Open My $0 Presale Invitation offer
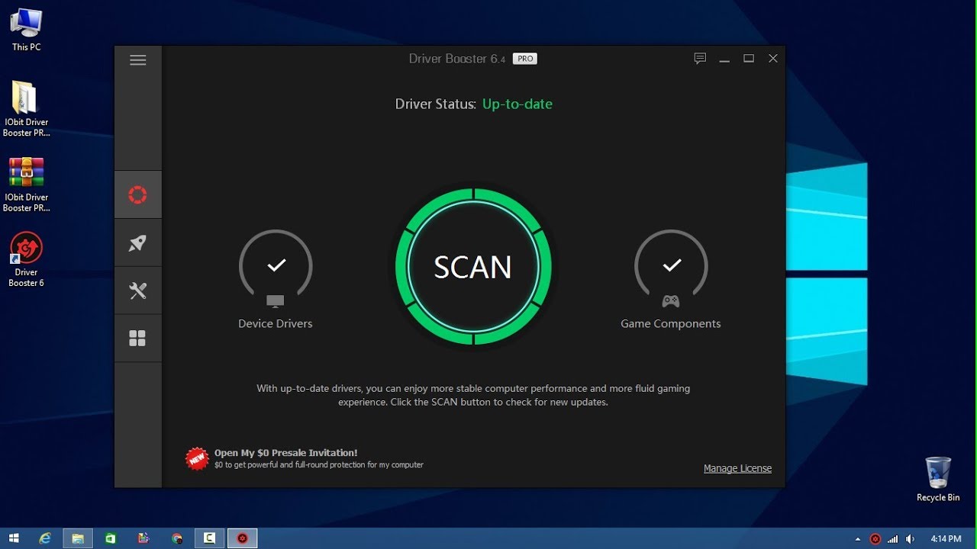 (x=285, y=453)
